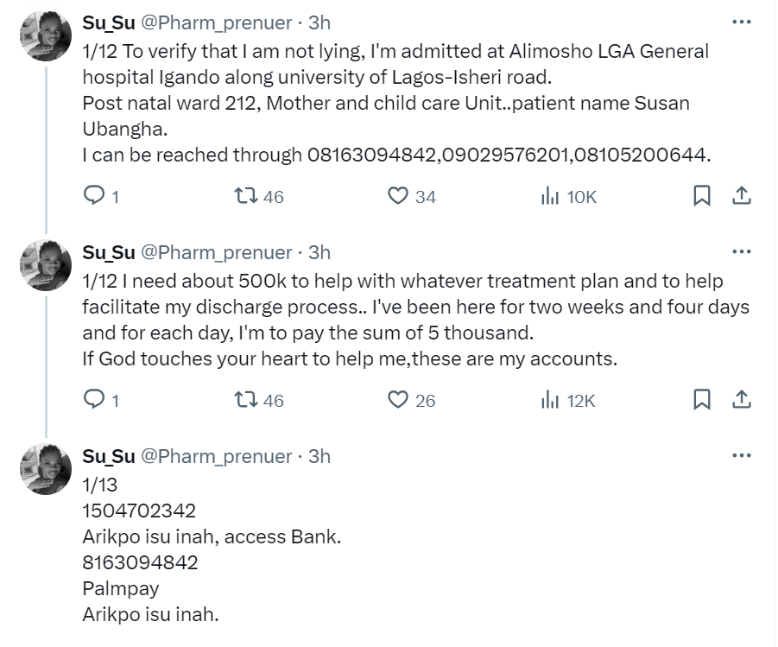This screenshot has width=778, height=647.
Task: Repost the Alimosho hospital tweet
Action: (246, 197)
